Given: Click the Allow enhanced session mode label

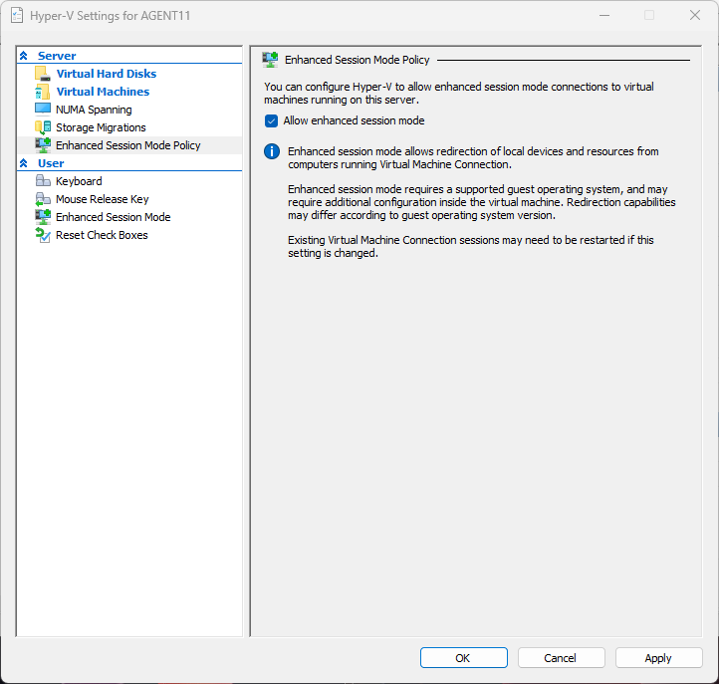Looking at the screenshot, I should pos(354,120).
